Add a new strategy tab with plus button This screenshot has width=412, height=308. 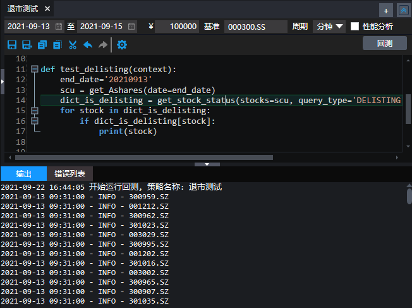click(x=385, y=11)
